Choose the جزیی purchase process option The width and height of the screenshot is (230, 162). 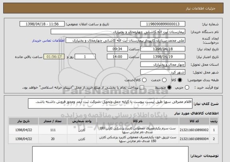pos(187,88)
